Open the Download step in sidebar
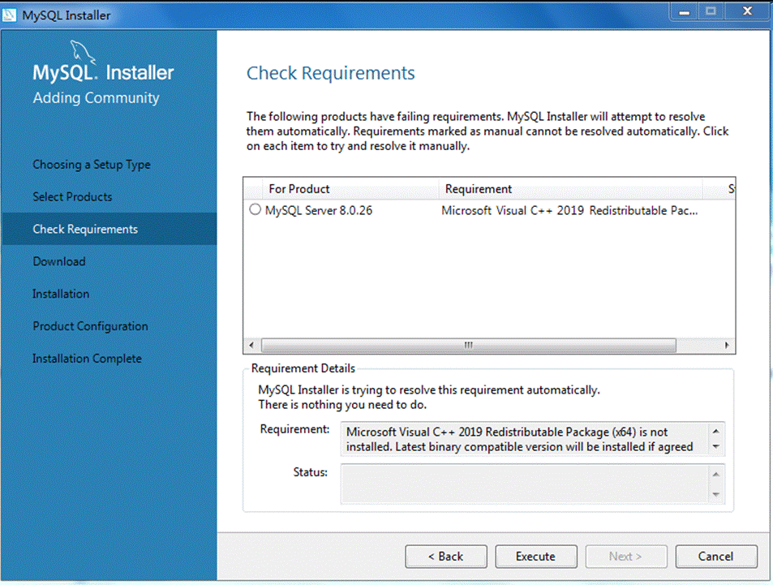 coord(59,261)
